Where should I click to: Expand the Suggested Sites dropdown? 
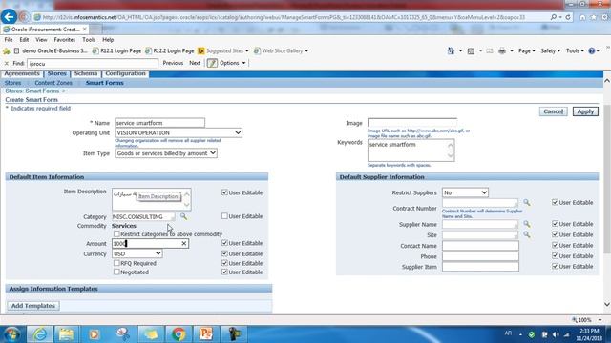pos(246,50)
